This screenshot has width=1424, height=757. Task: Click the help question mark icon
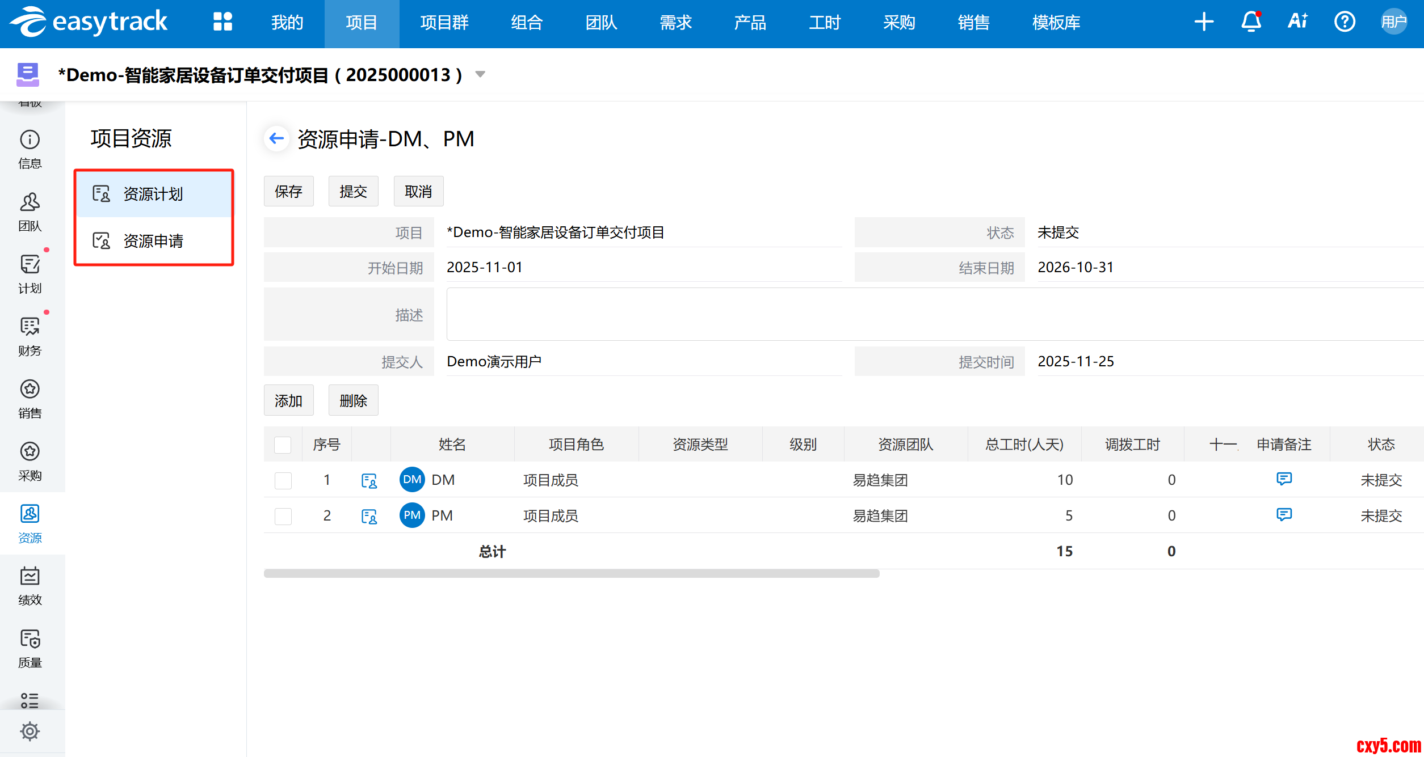tap(1344, 22)
